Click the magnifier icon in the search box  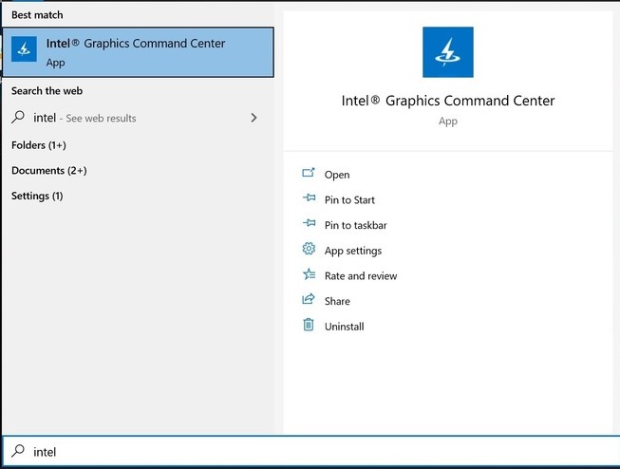(17, 451)
